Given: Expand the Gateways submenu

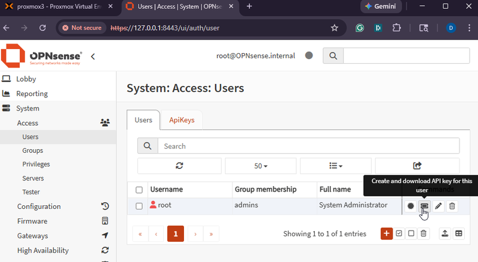Looking at the screenshot, I should (58, 236).
